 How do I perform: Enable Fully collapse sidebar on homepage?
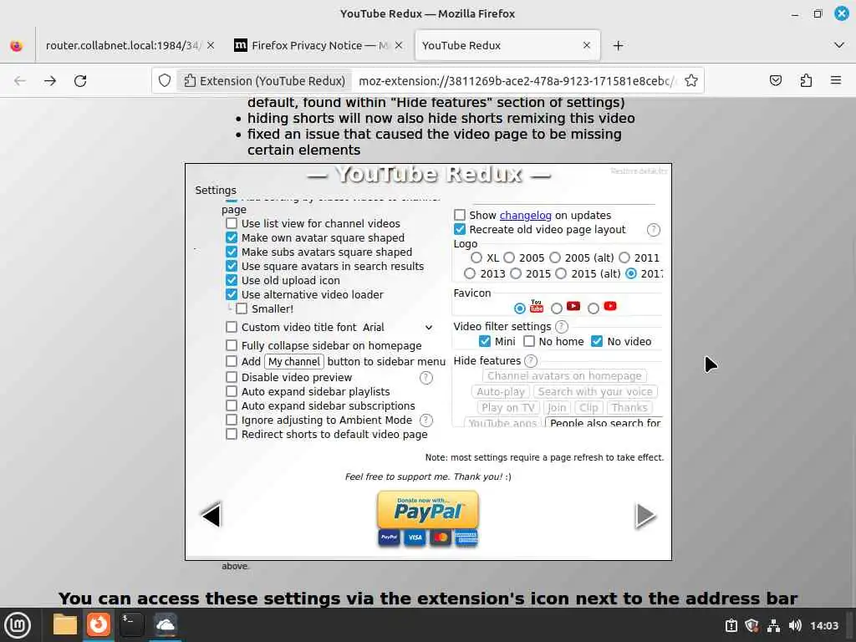click(232, 345)
